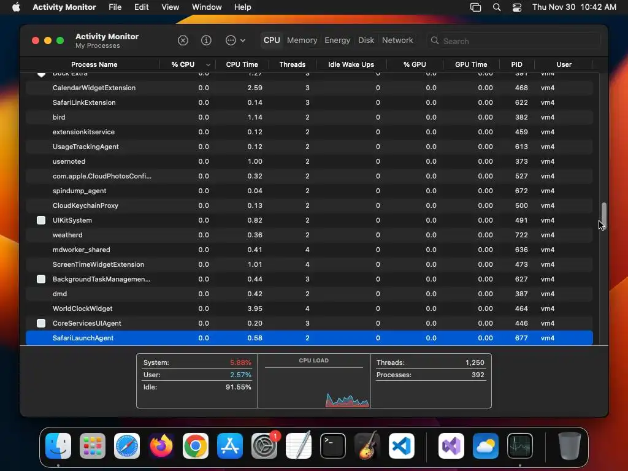Switch to the Network tab
The height and width of the screenshot is (471, 628).
pos(397,40)
